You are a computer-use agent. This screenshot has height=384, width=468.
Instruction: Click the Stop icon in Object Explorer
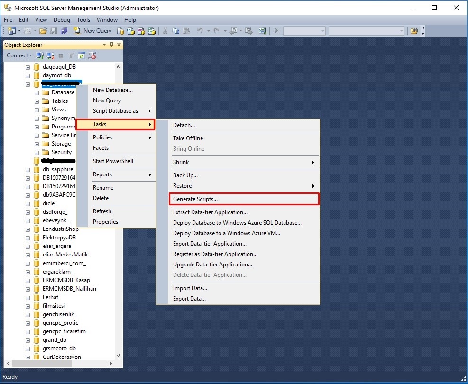tap(61, 55)
